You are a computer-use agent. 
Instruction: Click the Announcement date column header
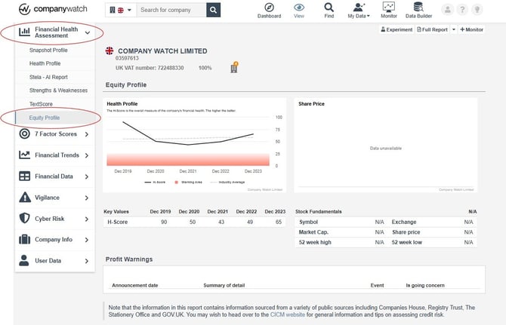135,285
